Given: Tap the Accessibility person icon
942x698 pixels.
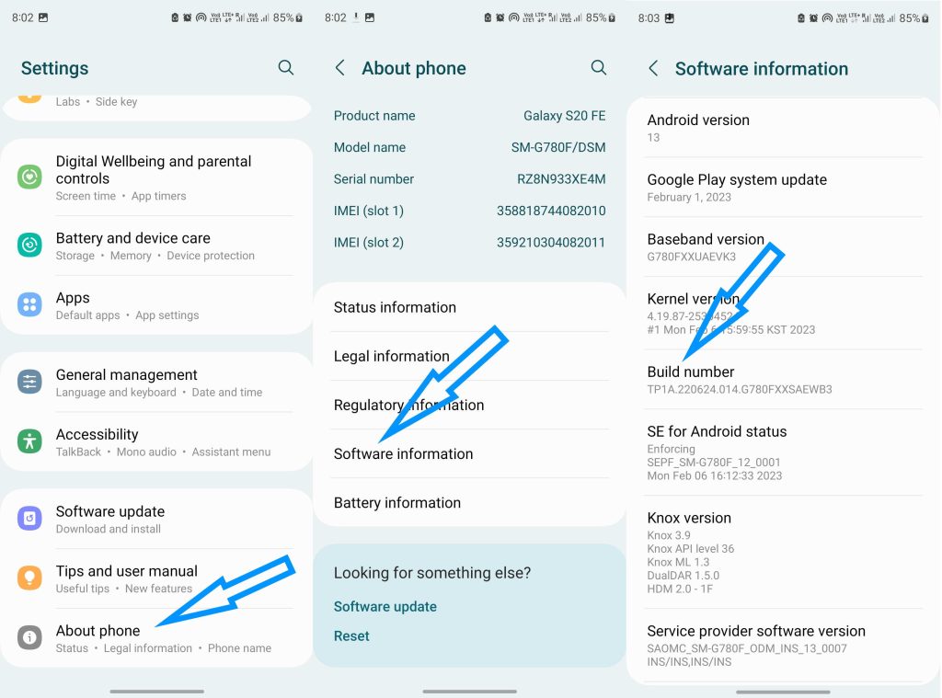Looking at the screenshot, I should pos(29,441).
